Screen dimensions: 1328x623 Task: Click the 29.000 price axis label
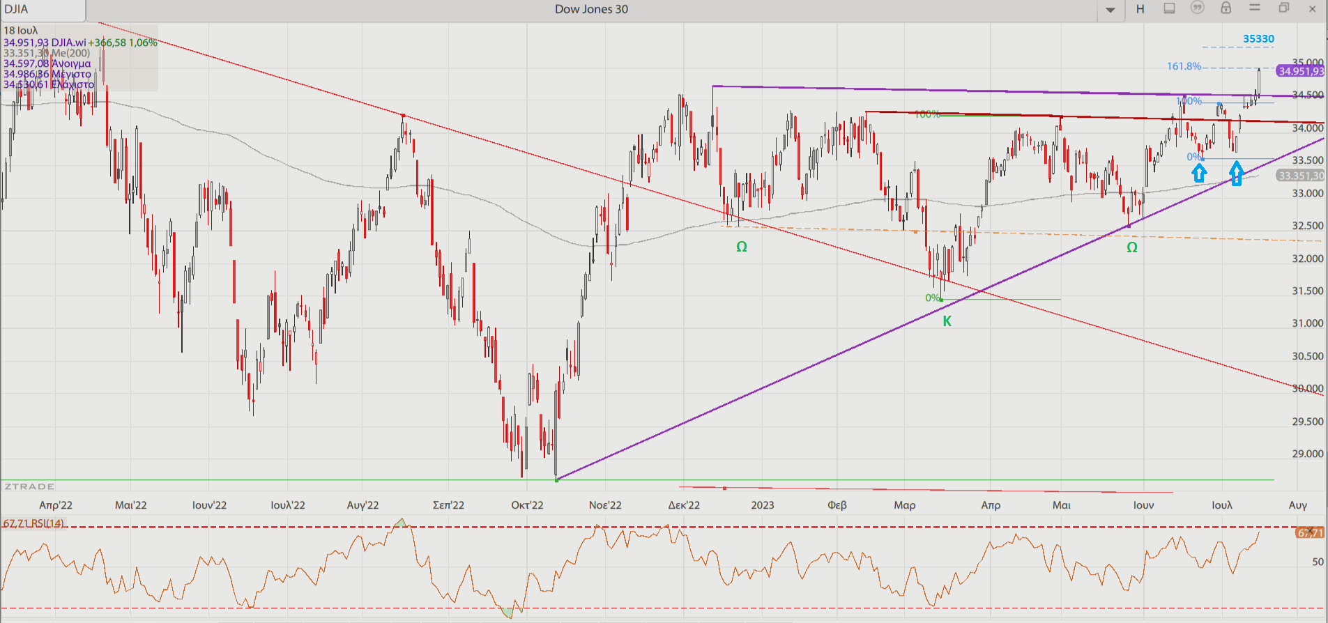click(1308, 454)
